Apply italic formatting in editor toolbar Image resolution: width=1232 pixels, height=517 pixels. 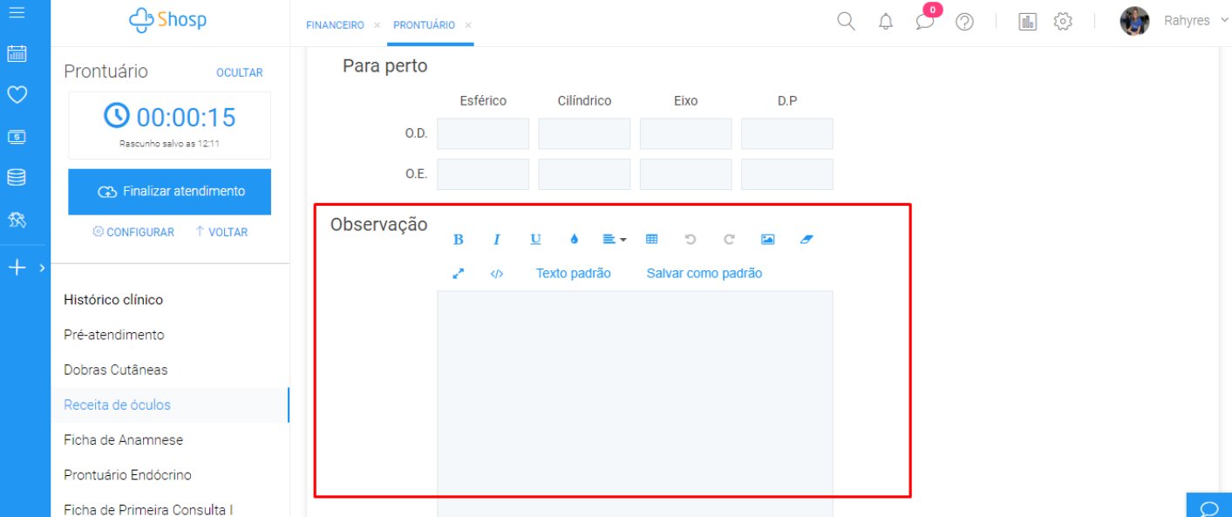click(497, 240)
